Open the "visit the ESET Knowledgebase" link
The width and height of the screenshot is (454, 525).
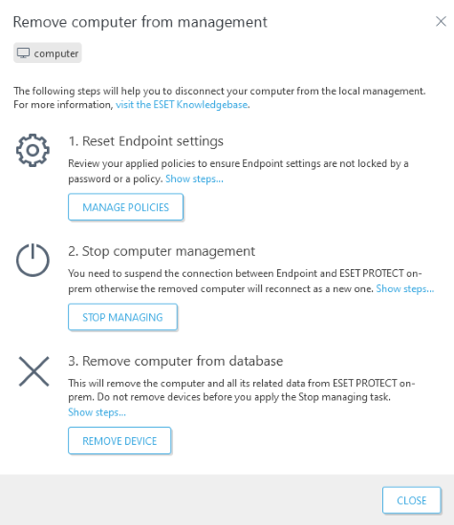point(182,105)
